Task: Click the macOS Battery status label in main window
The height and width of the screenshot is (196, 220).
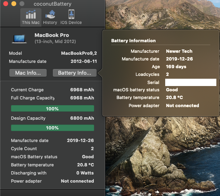Action: point(34,157)
